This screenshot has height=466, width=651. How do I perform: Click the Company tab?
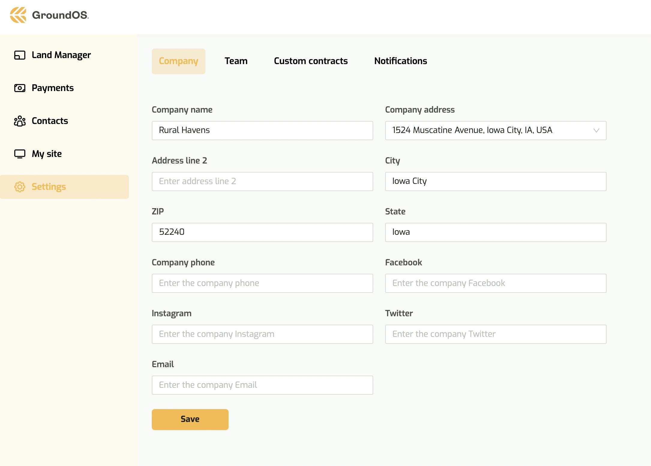[x=178, y=60]
